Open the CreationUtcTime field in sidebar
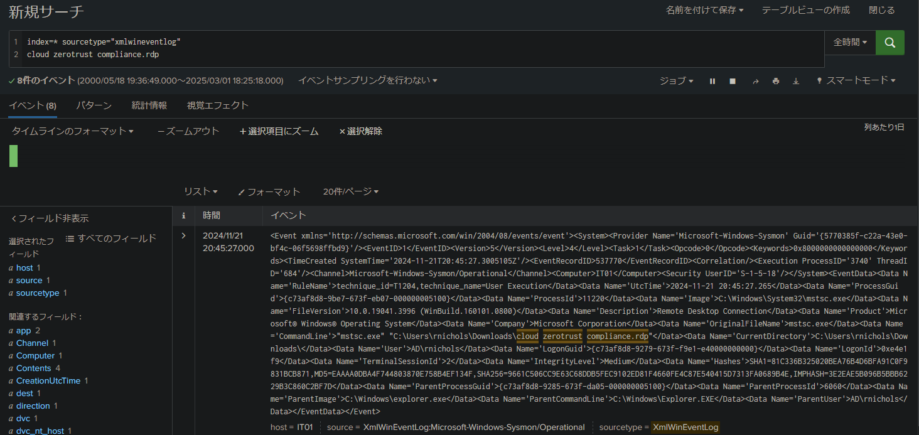The image size is (919, 435). (48, 380)
